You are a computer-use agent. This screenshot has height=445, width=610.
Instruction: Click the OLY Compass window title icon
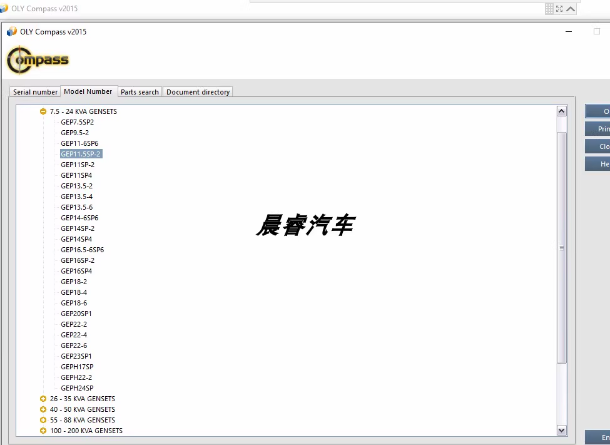(x=12, y=31)
